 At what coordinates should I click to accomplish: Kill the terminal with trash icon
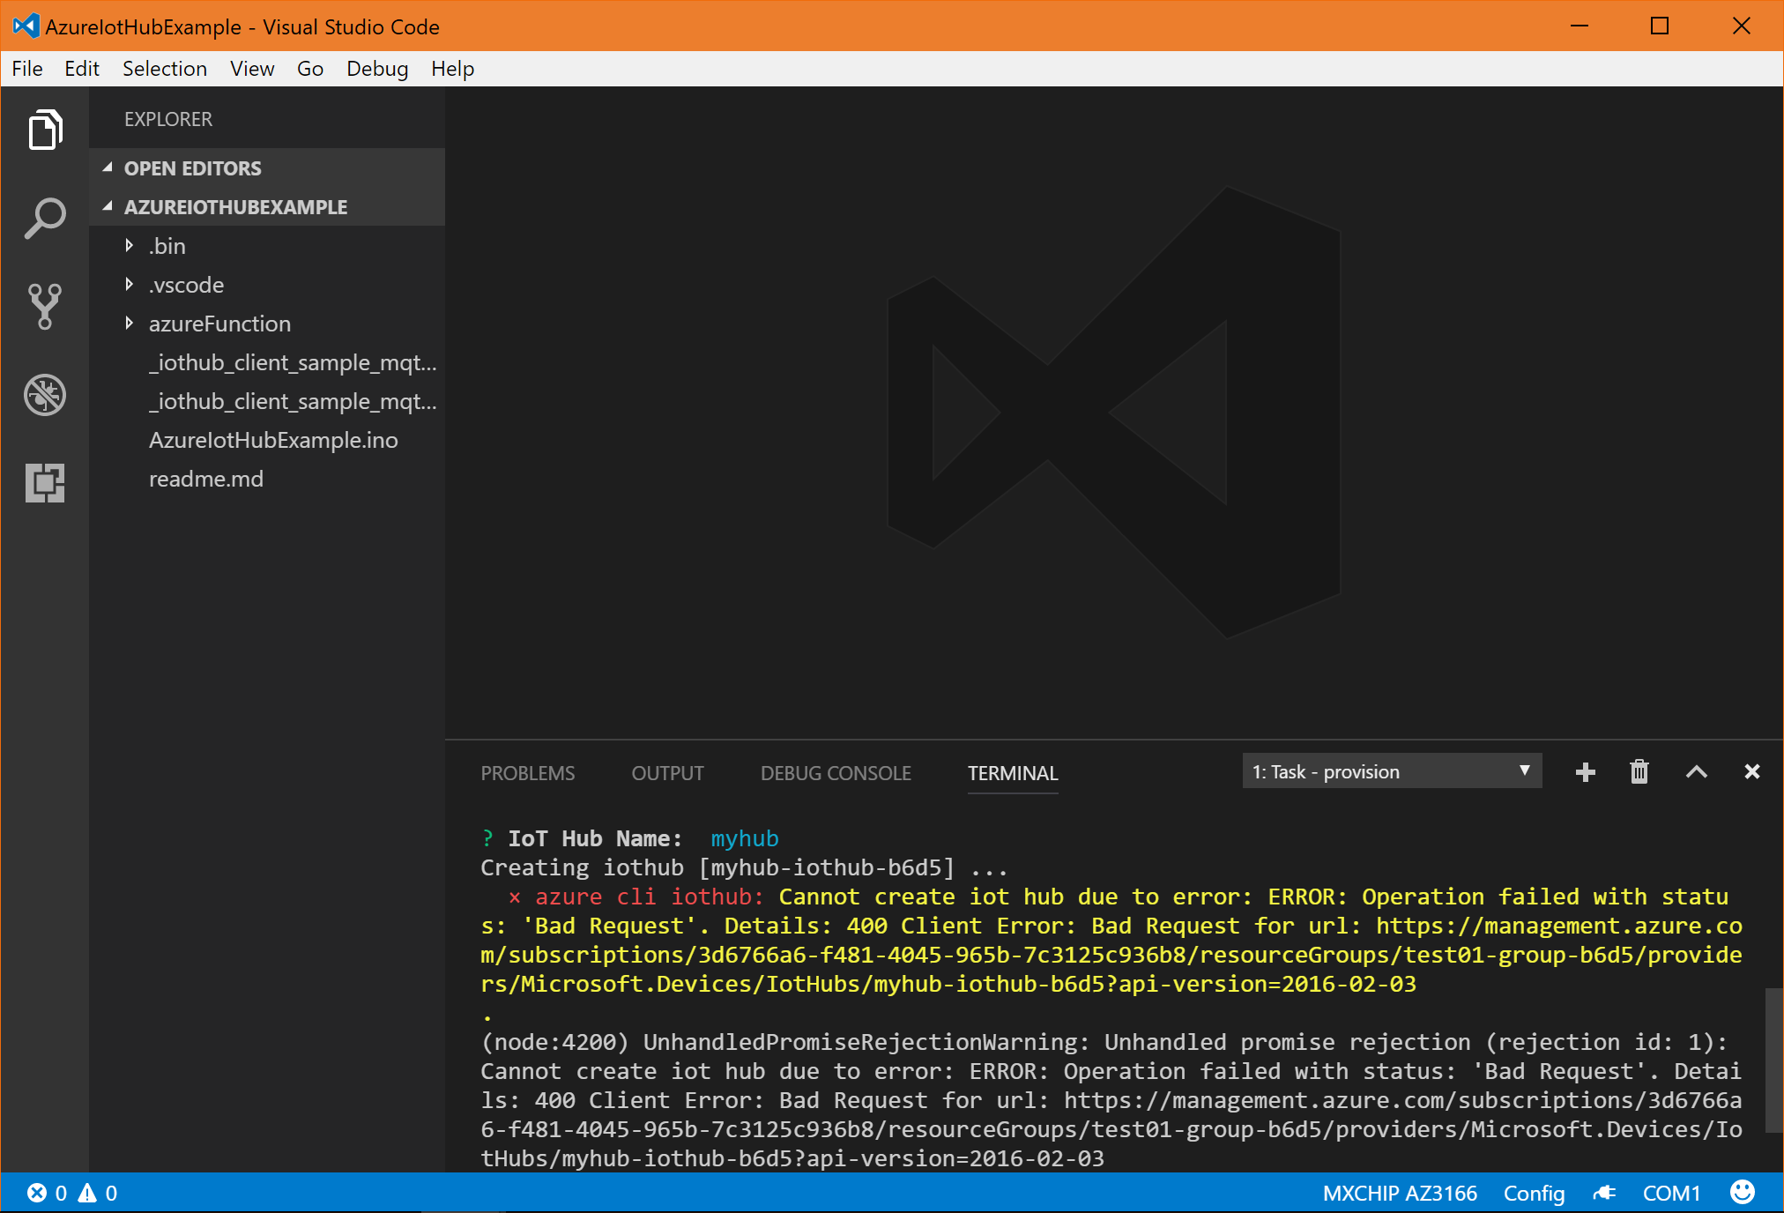tap(1639, 772)
